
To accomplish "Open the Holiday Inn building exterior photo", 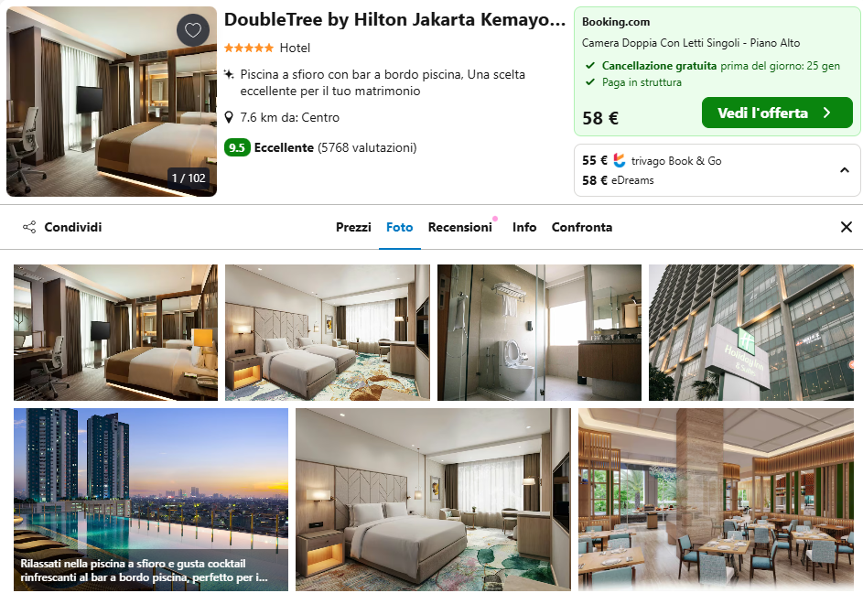I will coord(750,332).
